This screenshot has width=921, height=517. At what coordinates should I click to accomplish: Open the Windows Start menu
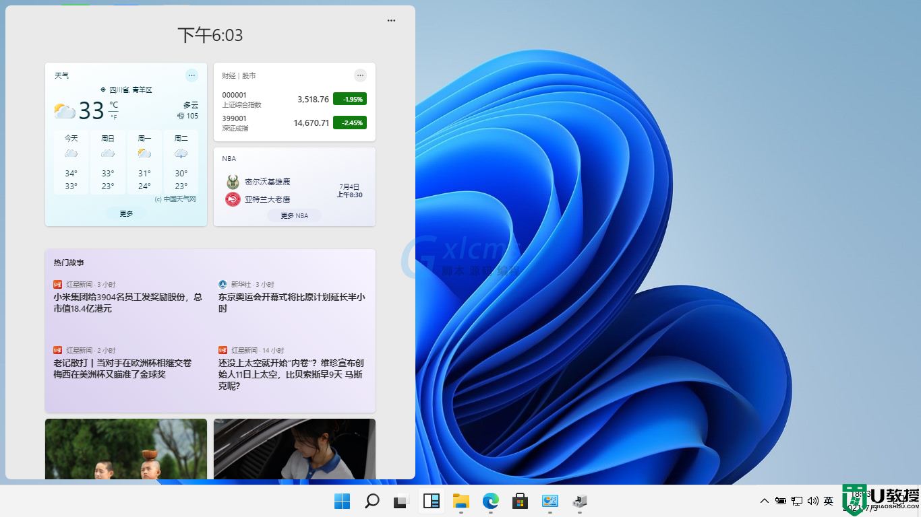pyautogui.click(x=343, y=501)
